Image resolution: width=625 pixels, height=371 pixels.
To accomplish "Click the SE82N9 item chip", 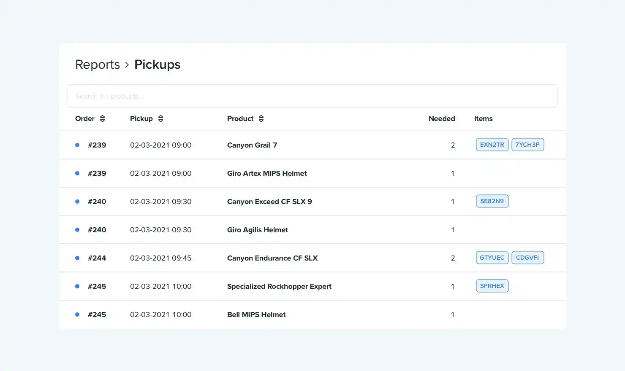I will coord(492,201).
